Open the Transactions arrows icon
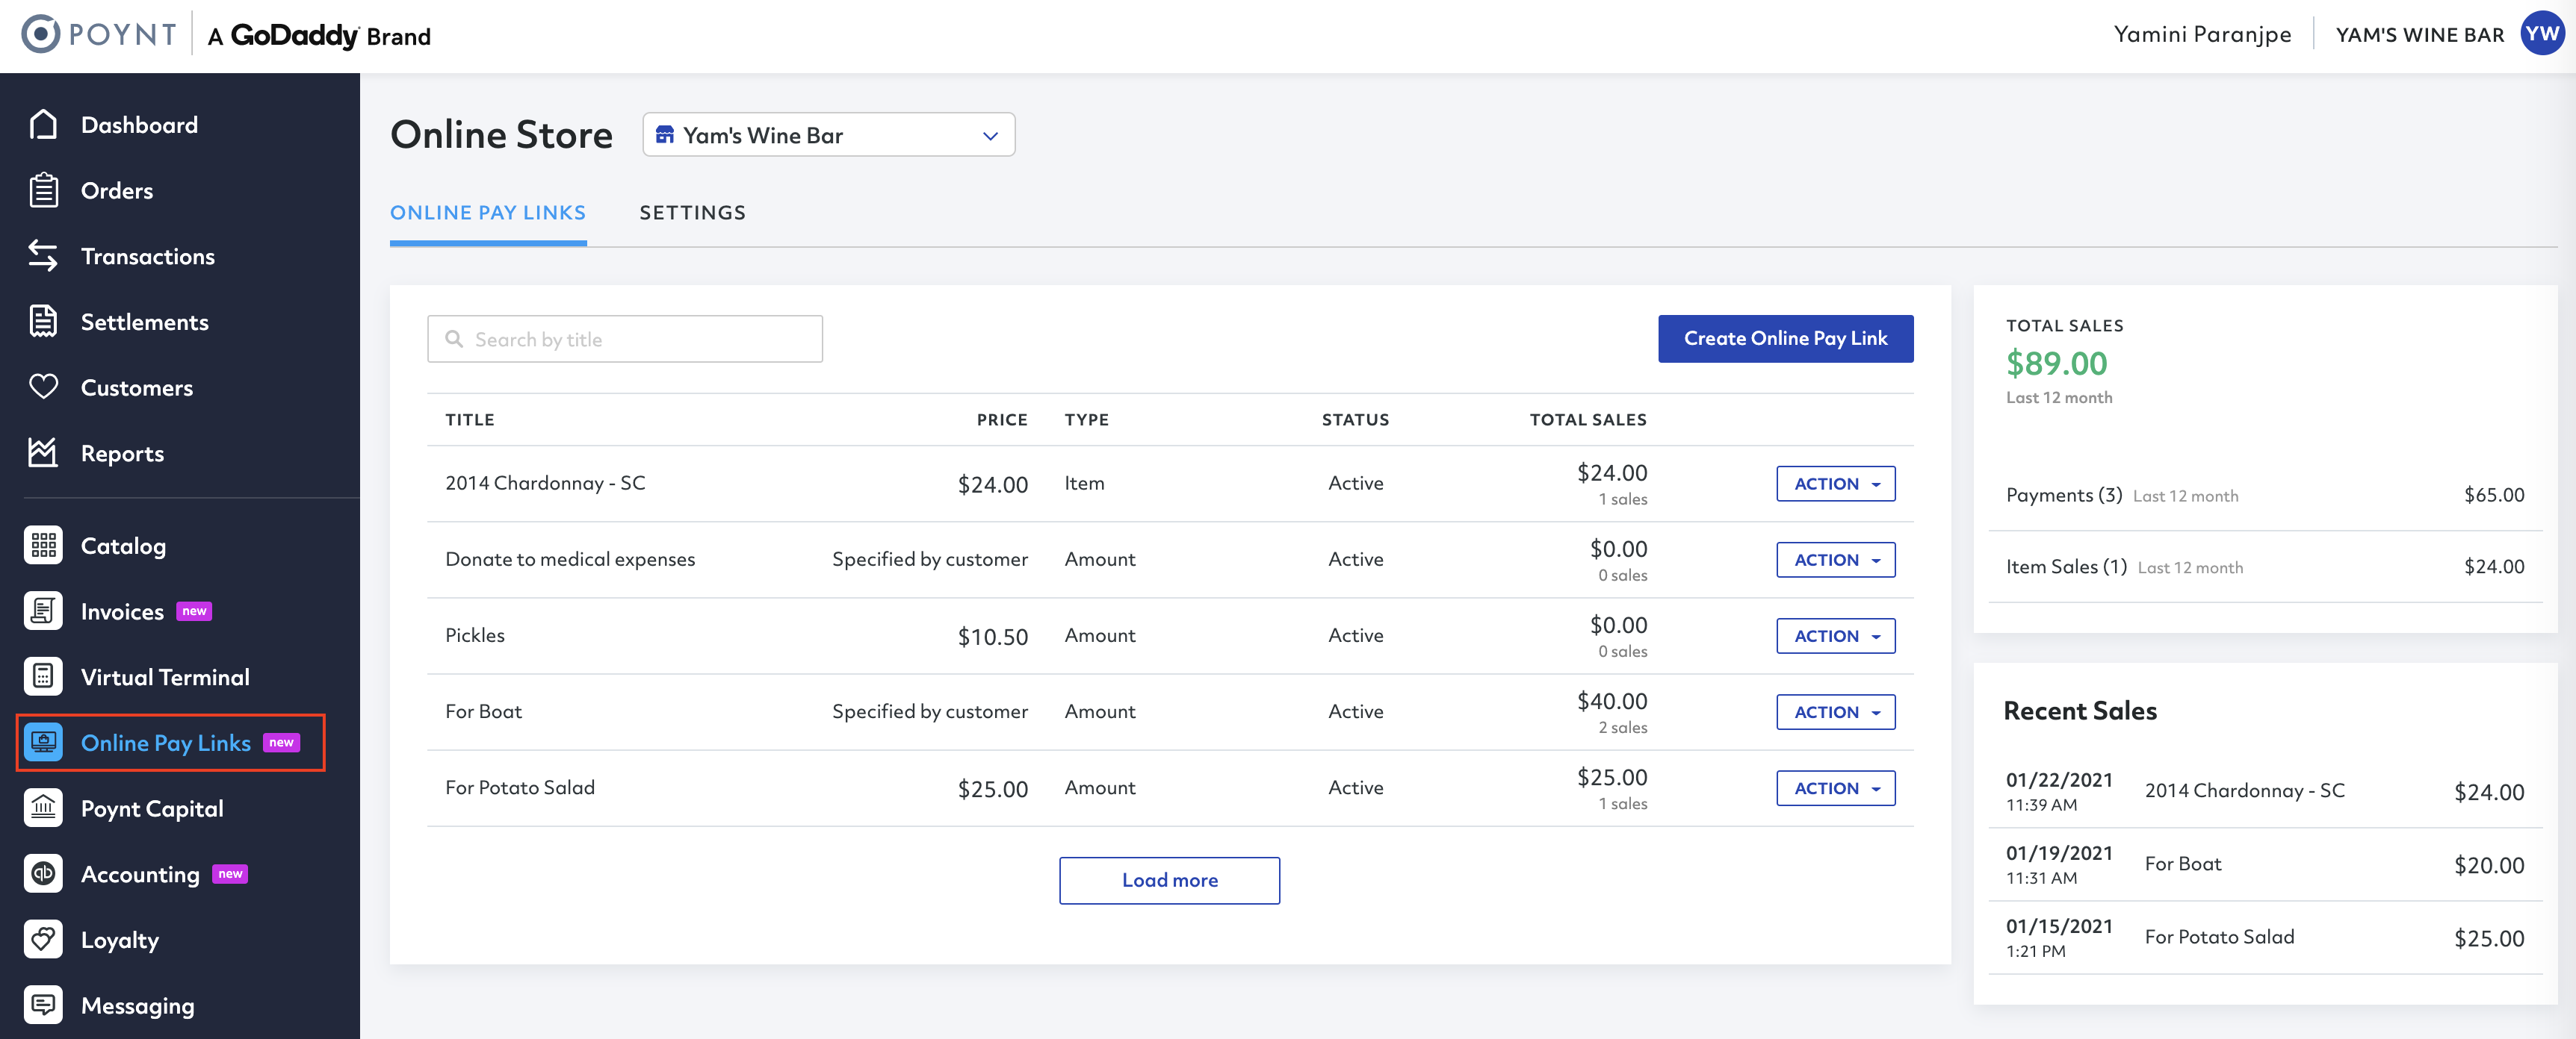Image resolution: width=2576 pixels, height=1039 pixels. 43,256
